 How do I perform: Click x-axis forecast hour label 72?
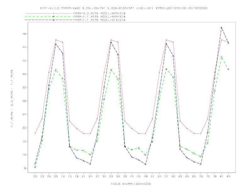[201, 176]
